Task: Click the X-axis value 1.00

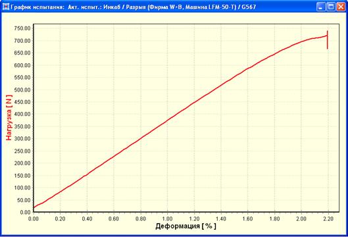Action: click(167, 219)
